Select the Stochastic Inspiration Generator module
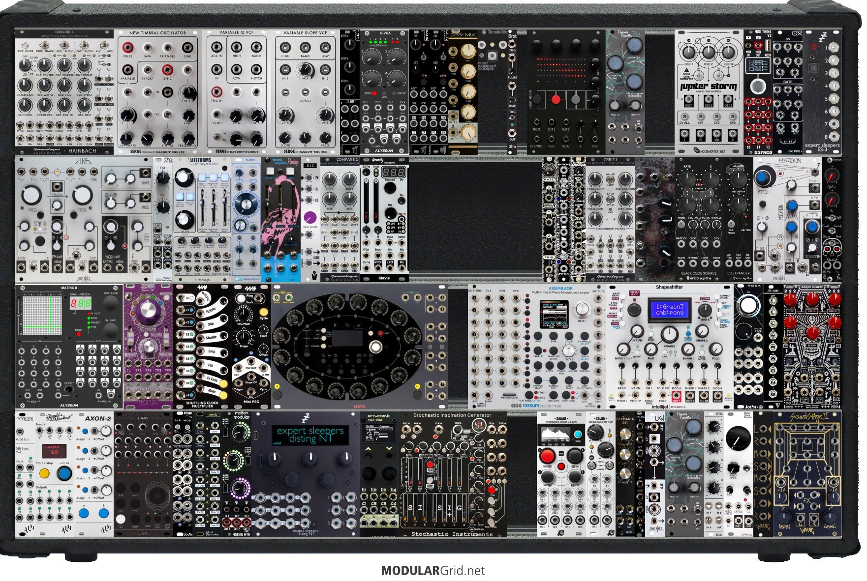Viewport: 867px width, 581px height. (x=453, y=474)
